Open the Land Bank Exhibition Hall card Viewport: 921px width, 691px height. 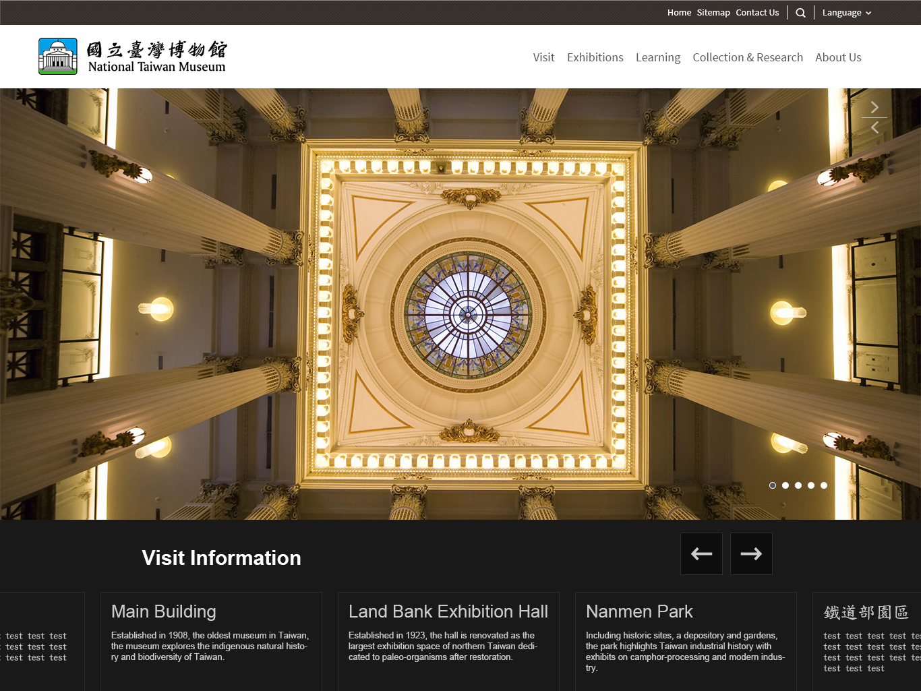click(448, 641)
